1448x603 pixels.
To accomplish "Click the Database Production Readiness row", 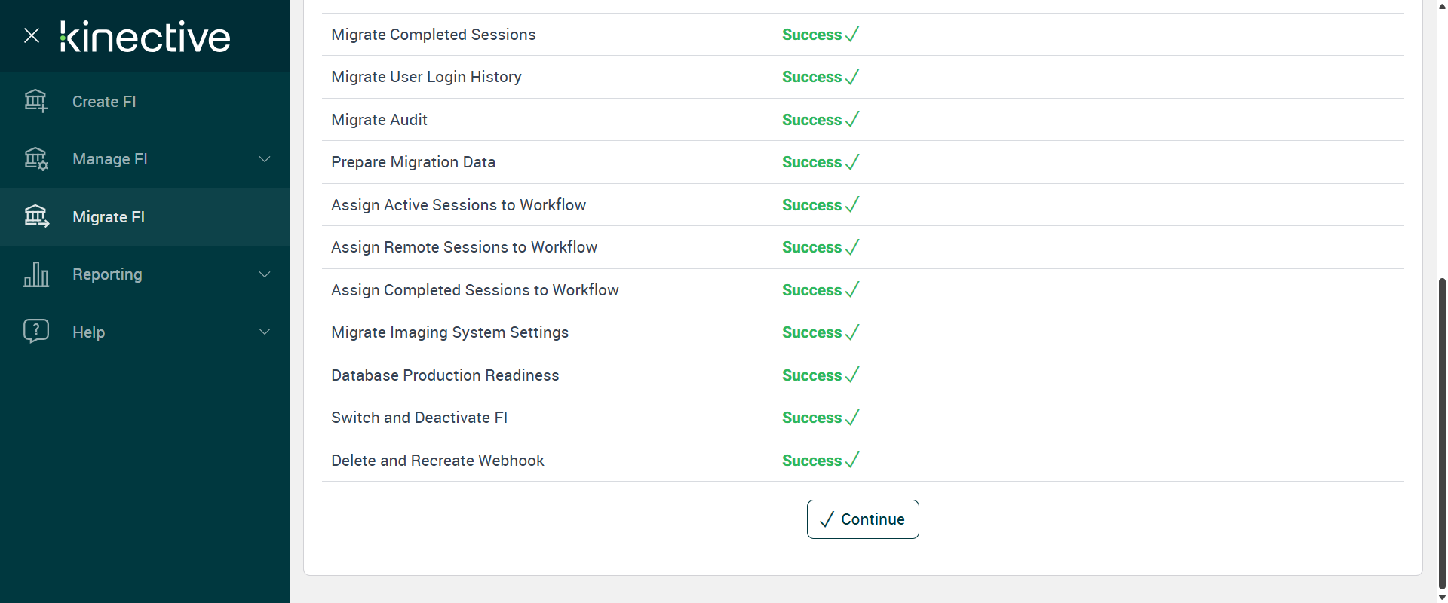I will pos(445,375).
